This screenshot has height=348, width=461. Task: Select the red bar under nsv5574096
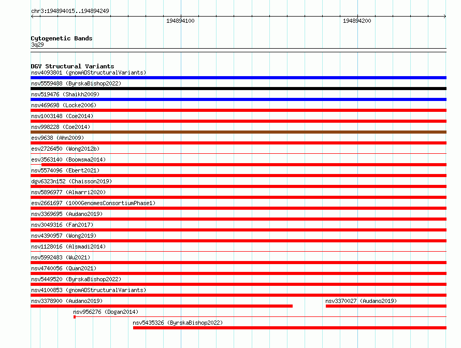238,176
